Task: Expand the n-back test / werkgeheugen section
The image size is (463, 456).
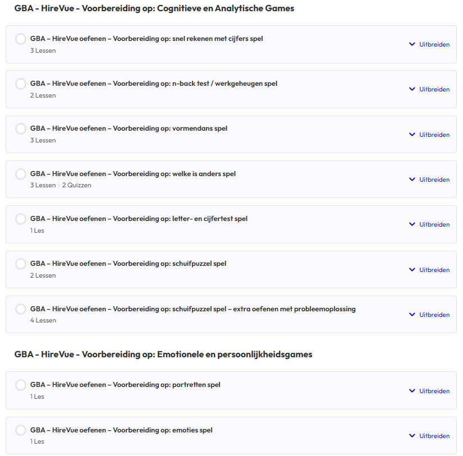Action: [x=429, y=89]
